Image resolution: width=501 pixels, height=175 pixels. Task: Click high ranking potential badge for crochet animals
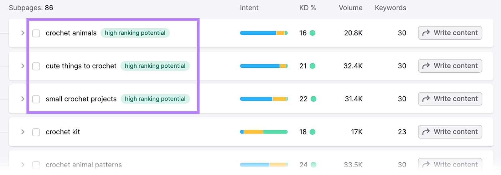135,33
